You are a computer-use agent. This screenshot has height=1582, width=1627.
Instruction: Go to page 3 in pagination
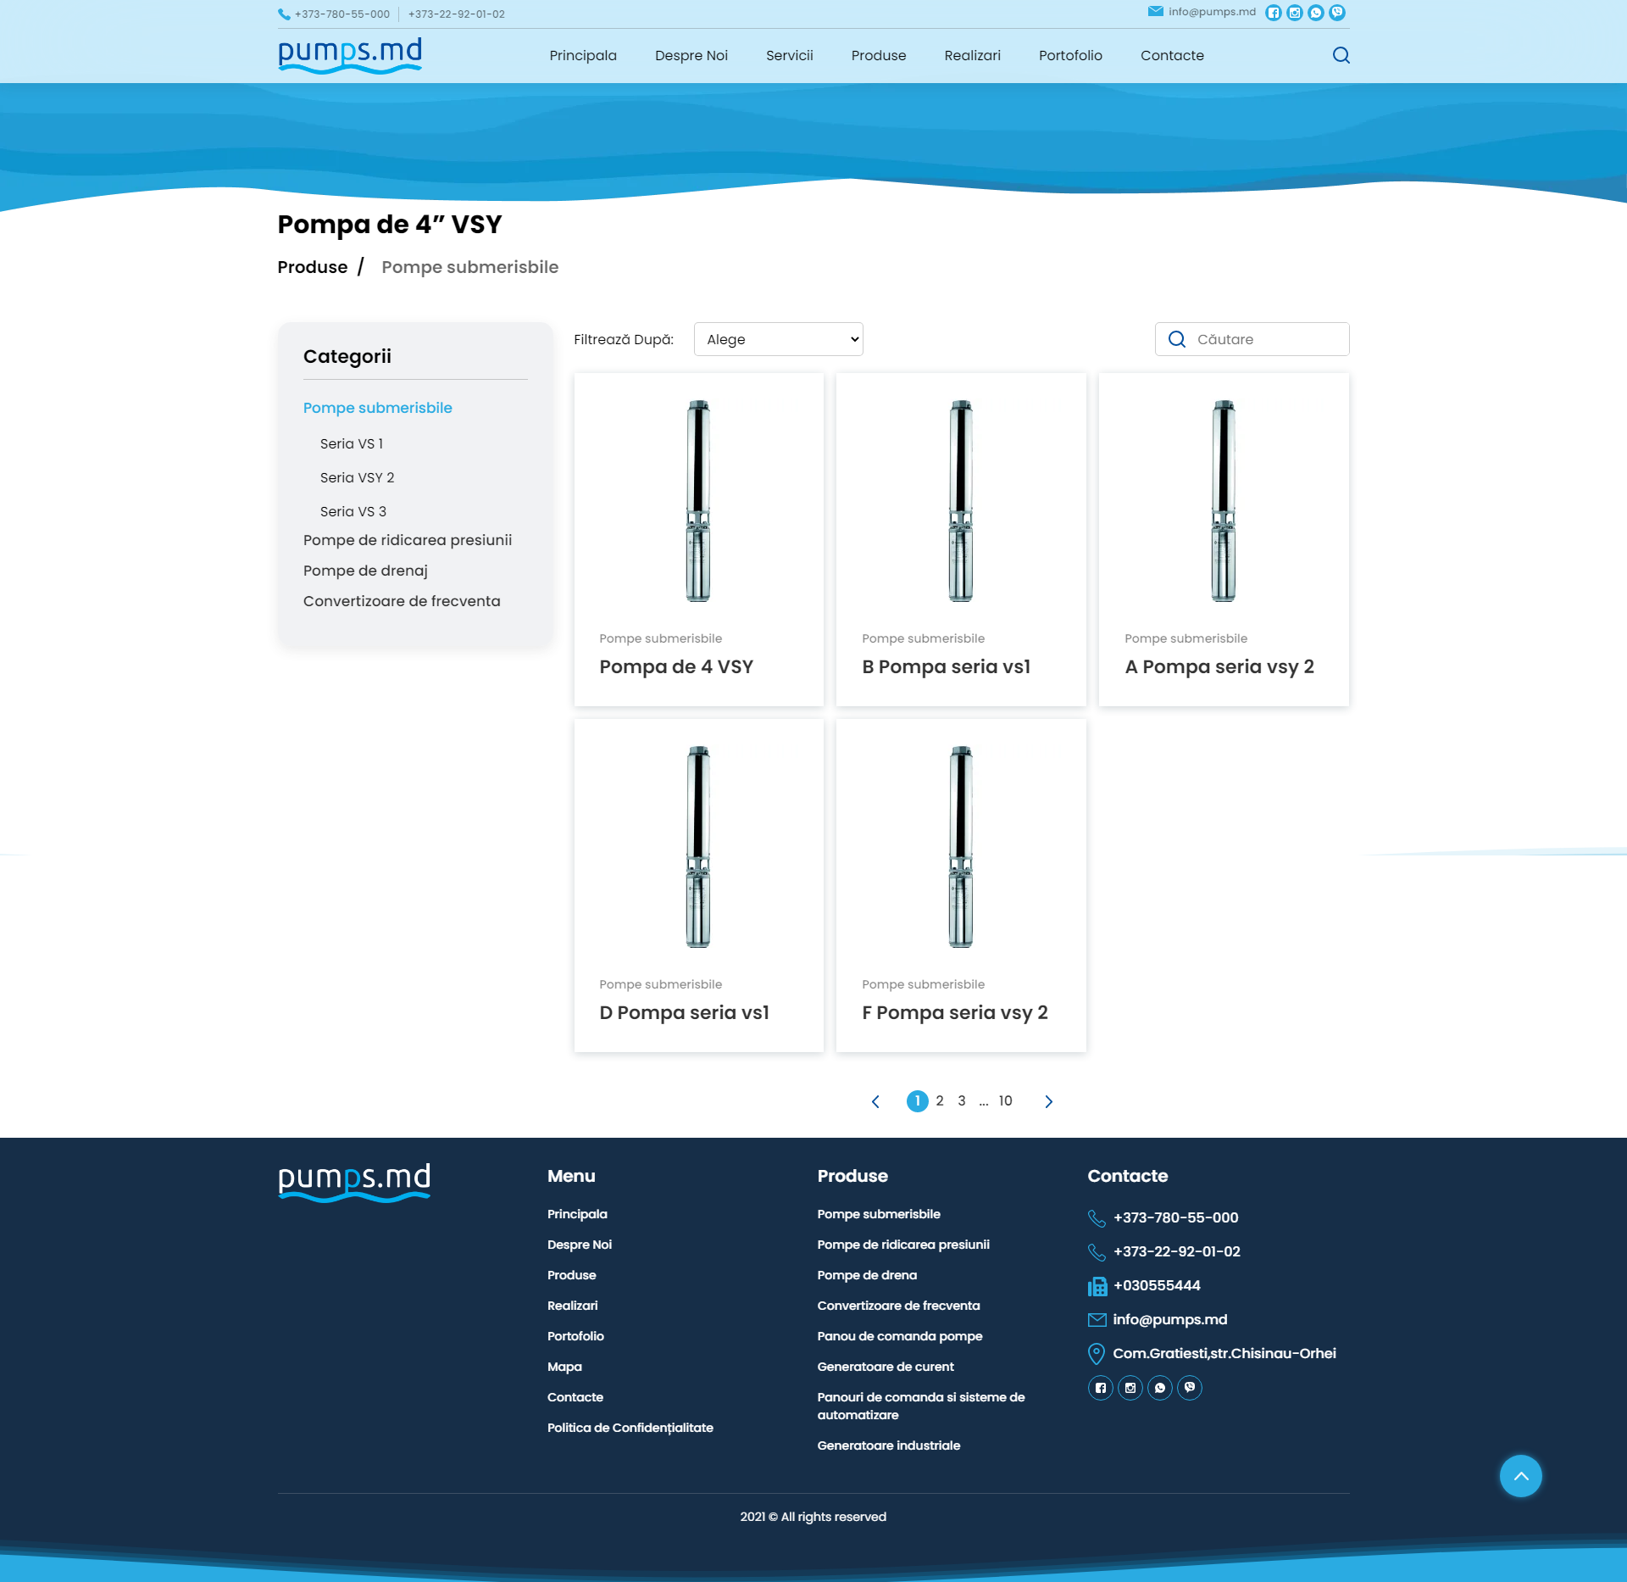coord(961,1101)
